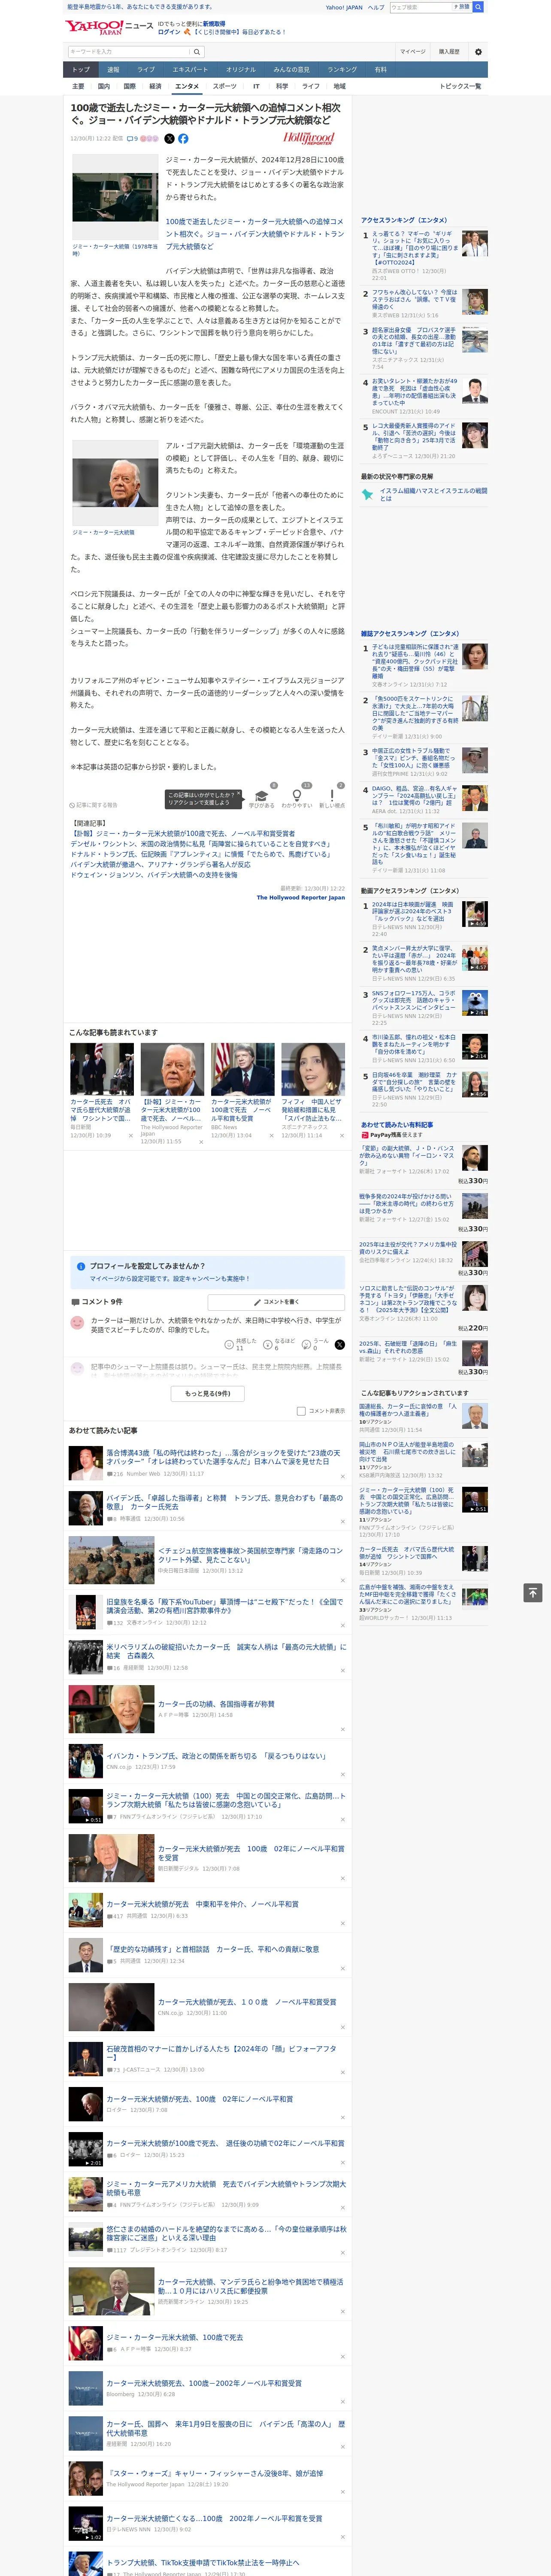The width and height of the screenshot is (551, 2576).
Task: Click the scroll-to-top arrow button
Action: [533, 1593]
